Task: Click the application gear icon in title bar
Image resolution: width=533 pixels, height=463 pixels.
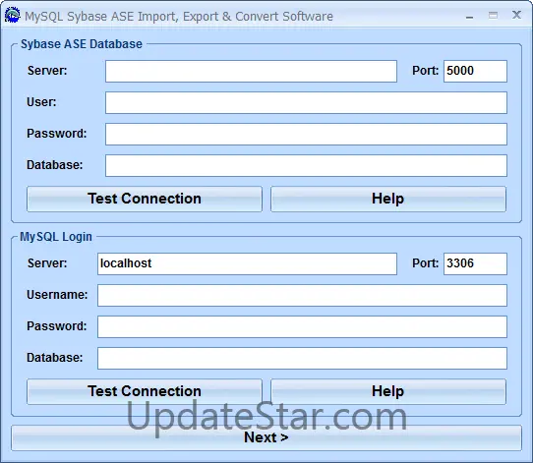Action: coord(12,16)
